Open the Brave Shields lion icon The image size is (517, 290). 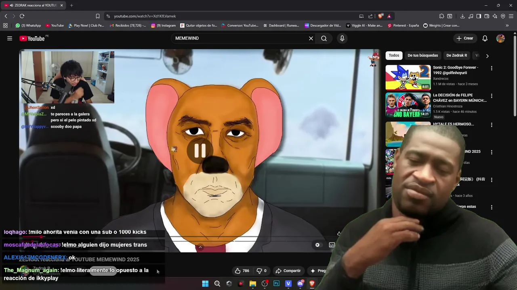point(380,16)
